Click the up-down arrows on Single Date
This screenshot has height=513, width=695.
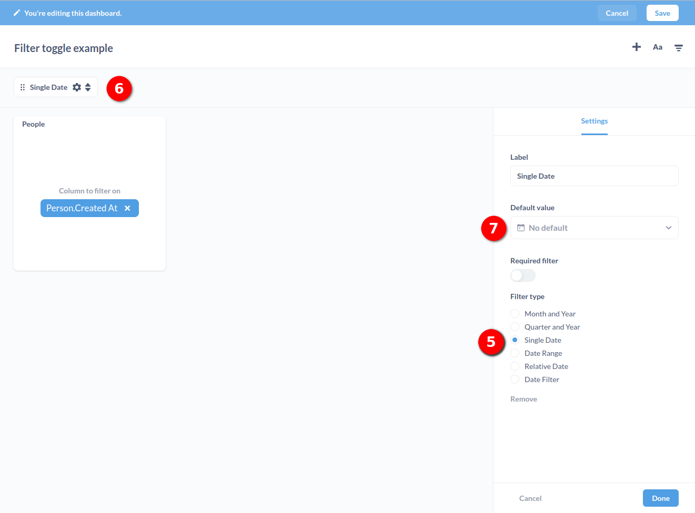click(88, 87)
